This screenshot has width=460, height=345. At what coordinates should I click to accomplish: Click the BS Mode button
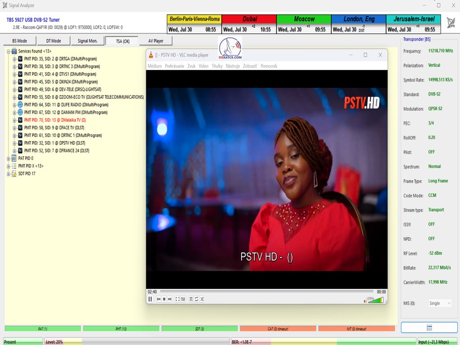coord(19,41)
